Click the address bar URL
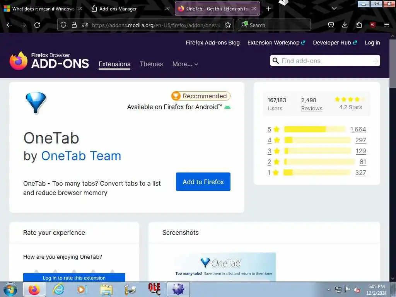This screenshot has height=297, width=396. [x=156, y=25]
